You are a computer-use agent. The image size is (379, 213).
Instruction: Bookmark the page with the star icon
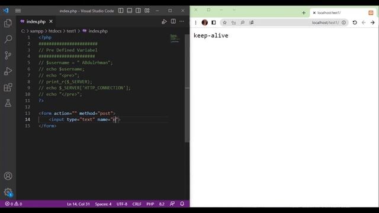click(x=224, y=22)
